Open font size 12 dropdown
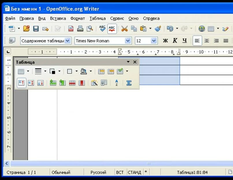The image size is (233, 180). pyautogui.click(x=154, y=41)
